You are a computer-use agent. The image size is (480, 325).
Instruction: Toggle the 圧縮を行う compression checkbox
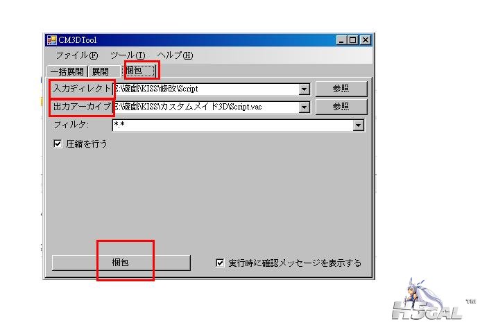click(x=58, y=143)
